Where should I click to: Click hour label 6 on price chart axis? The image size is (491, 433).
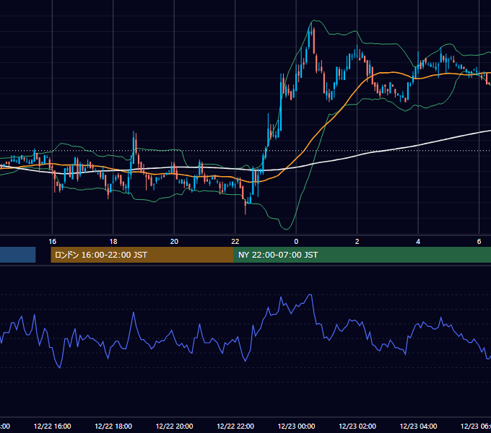coord(479,241)
